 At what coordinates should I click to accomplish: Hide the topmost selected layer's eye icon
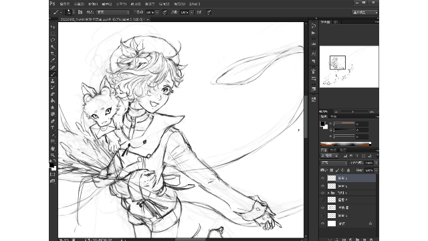coord(322,178)
